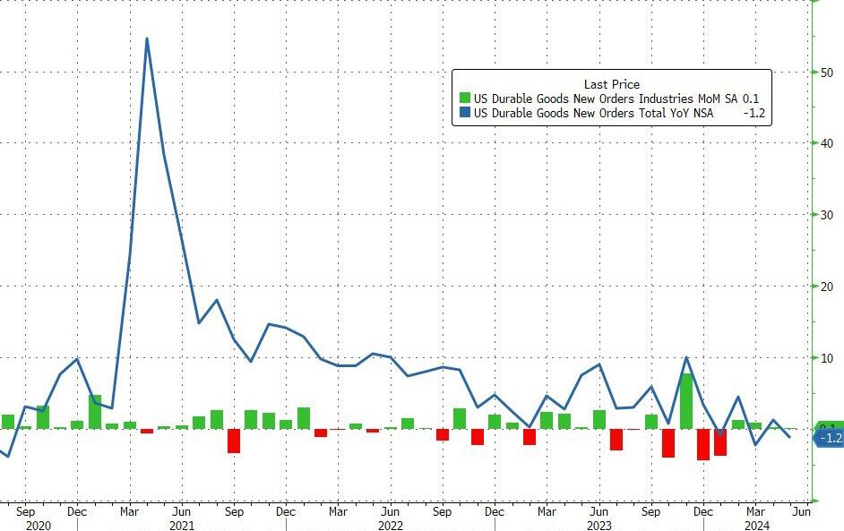Click the peak of the blue line
844x531 pixels.
click(146, 39)
